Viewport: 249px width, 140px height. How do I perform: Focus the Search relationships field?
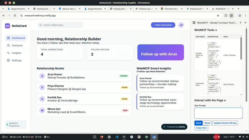[x=60, y=25]
